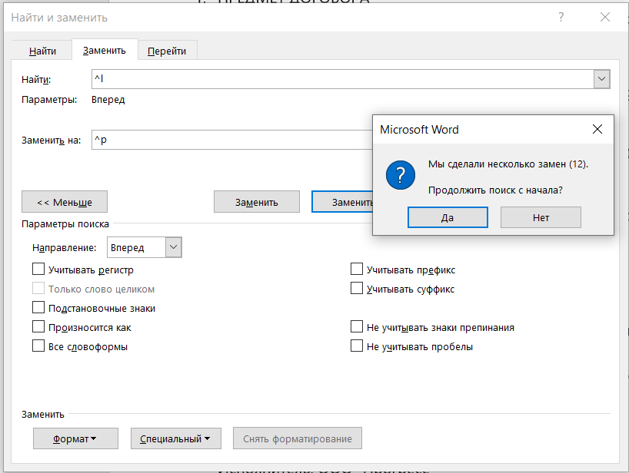Open the Специальный dropdown button
This screenshot has width=629, height=473.
click(x=175, y=438)
